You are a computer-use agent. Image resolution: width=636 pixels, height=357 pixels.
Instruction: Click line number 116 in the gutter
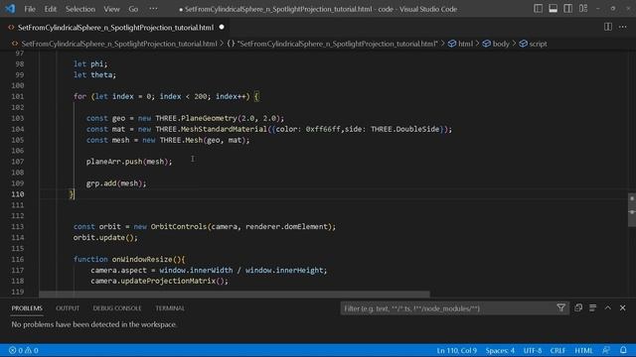tap(18, 259)
